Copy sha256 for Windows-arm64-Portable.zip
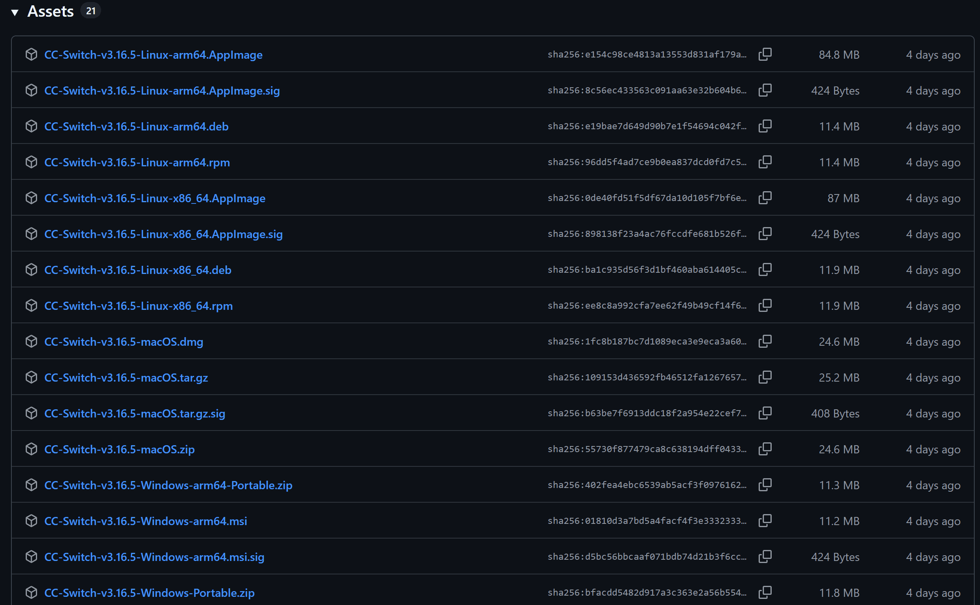Screen dimensions: 980x605 (x=765, y=485)
